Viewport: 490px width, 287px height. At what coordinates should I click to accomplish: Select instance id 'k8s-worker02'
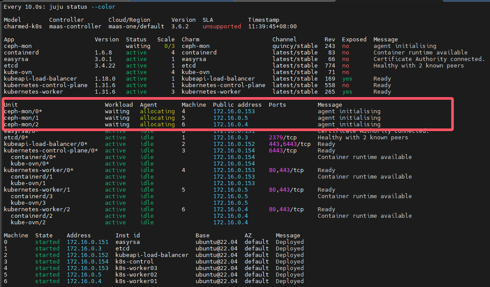(x=136, y=275)
